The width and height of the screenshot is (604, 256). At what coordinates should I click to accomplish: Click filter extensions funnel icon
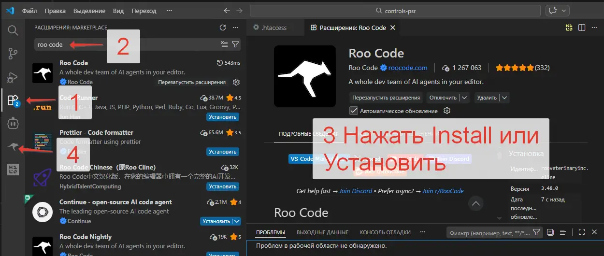tap(235, 44)
